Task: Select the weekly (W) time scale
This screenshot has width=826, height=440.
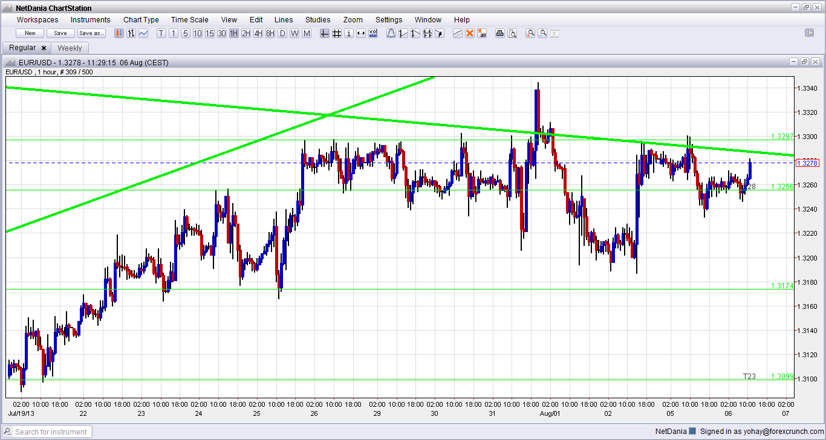Action: (294, 33)
